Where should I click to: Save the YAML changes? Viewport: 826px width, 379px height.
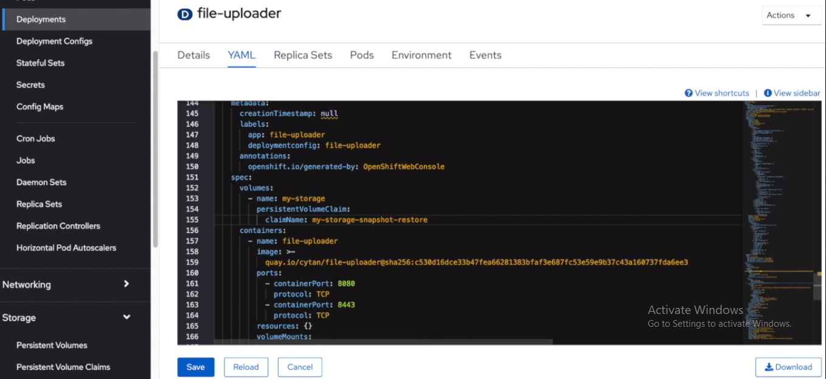coord(196,367)
